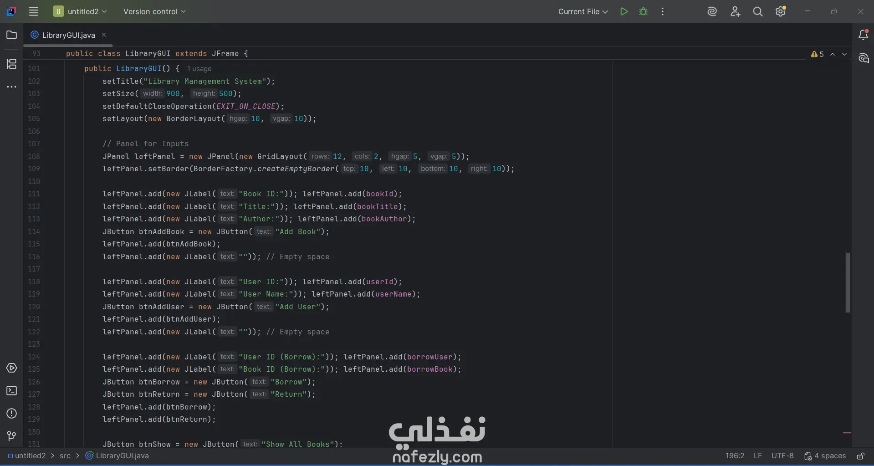Click the 196:2 caret position indicator
Image resolution: width=874 pixels, height=466 pixels.
coord(735,456)
